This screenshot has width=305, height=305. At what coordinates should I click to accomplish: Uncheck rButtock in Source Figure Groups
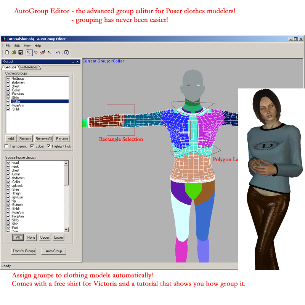[x=8, y=205]
